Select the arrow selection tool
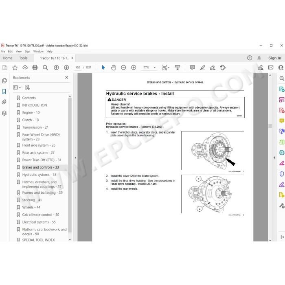This screenshot has width=285, height=285. click(103, 68)
